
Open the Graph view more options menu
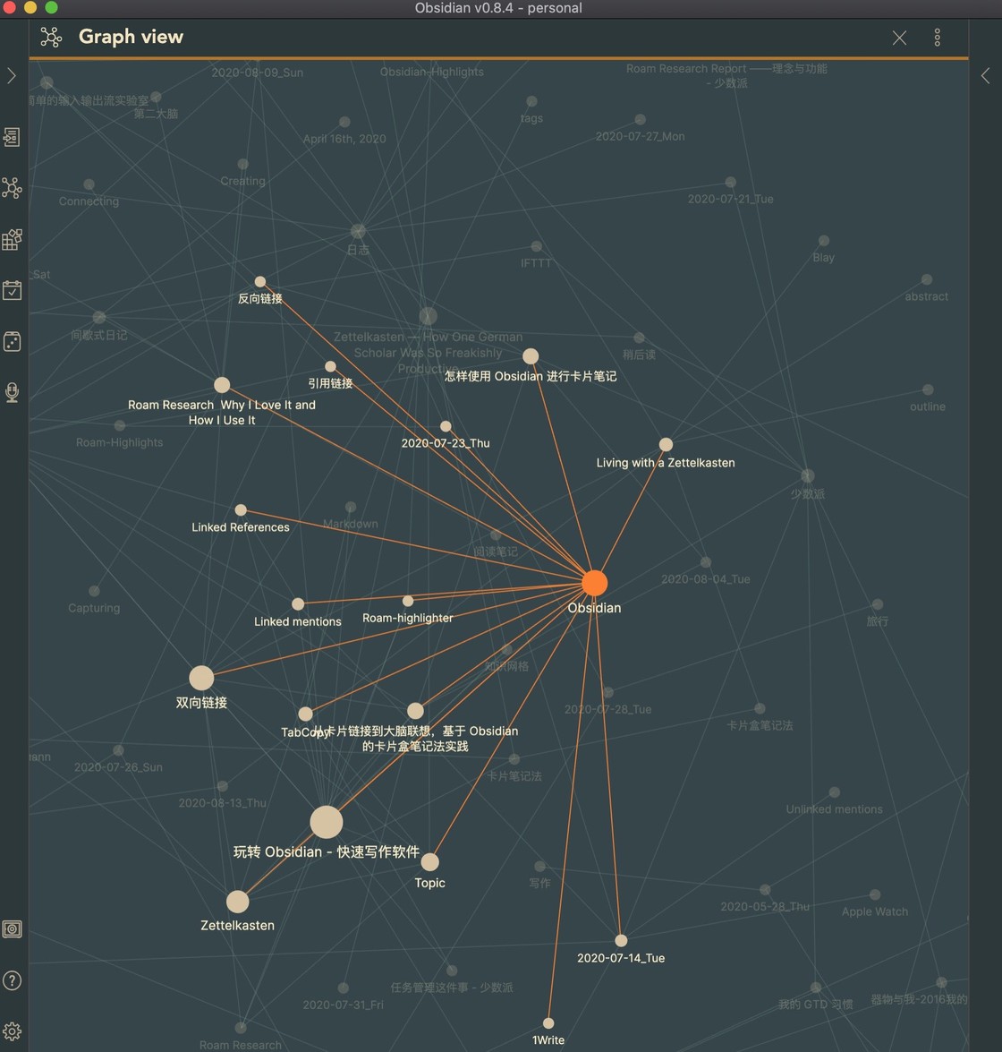[937, 38]
